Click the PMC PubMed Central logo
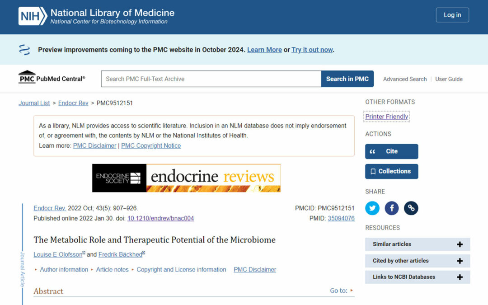Image resolution: width=488 pixels, height=305 pixels. point(52,78)
